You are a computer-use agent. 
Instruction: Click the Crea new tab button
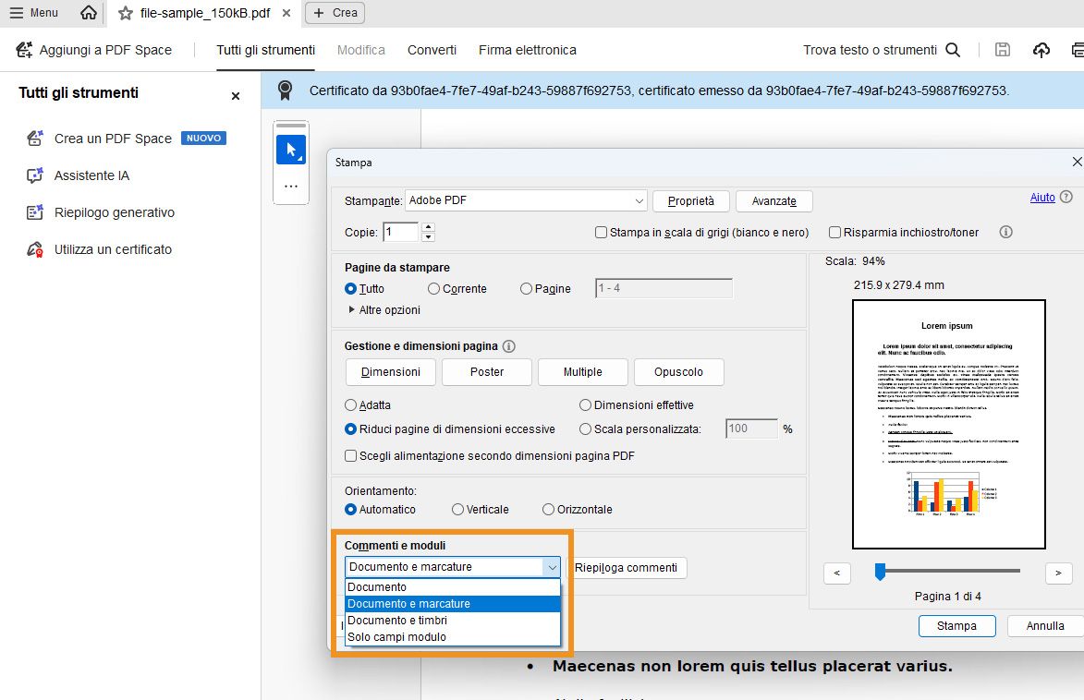tap(335, 13)
